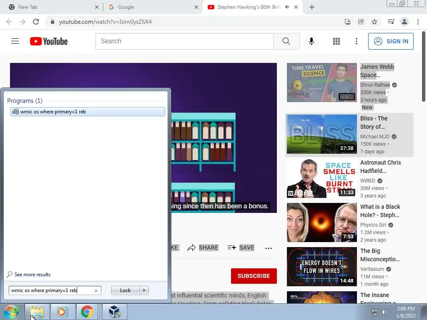Focus the YouTube Search field
This screenshot has width=427, height=320.
(184, 41)
